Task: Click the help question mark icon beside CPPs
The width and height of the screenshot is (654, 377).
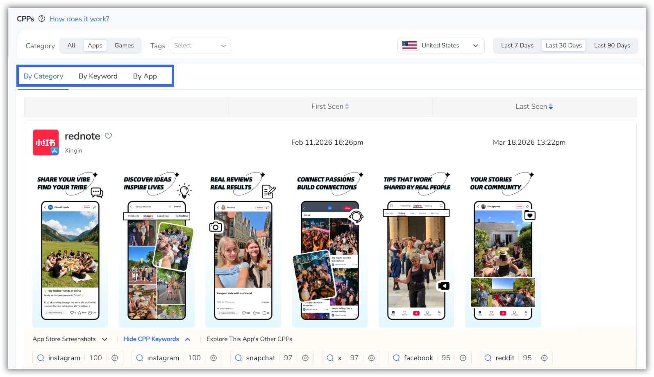Action: [41, 19]
